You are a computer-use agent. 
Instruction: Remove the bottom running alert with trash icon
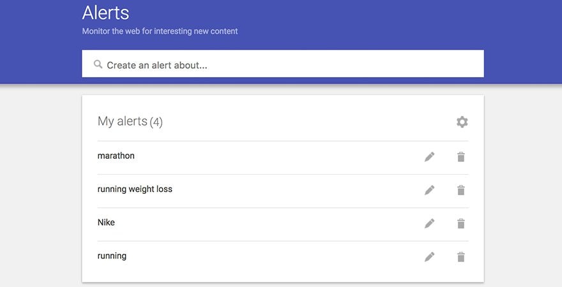(x=461, y=256)
